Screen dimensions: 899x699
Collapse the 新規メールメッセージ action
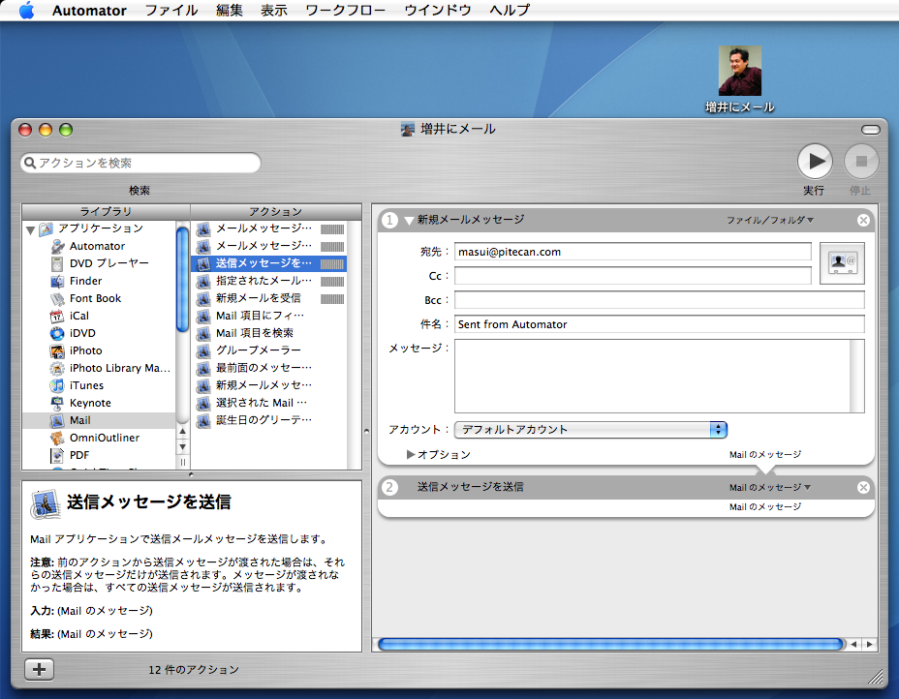pos(409,221)
